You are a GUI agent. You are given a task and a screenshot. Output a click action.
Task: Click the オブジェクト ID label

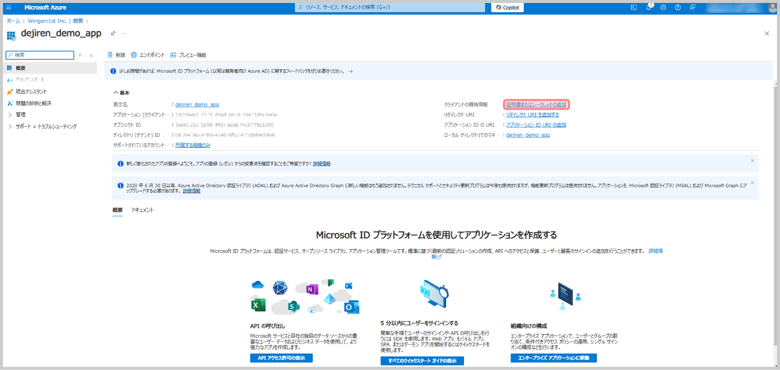(127, 125)
